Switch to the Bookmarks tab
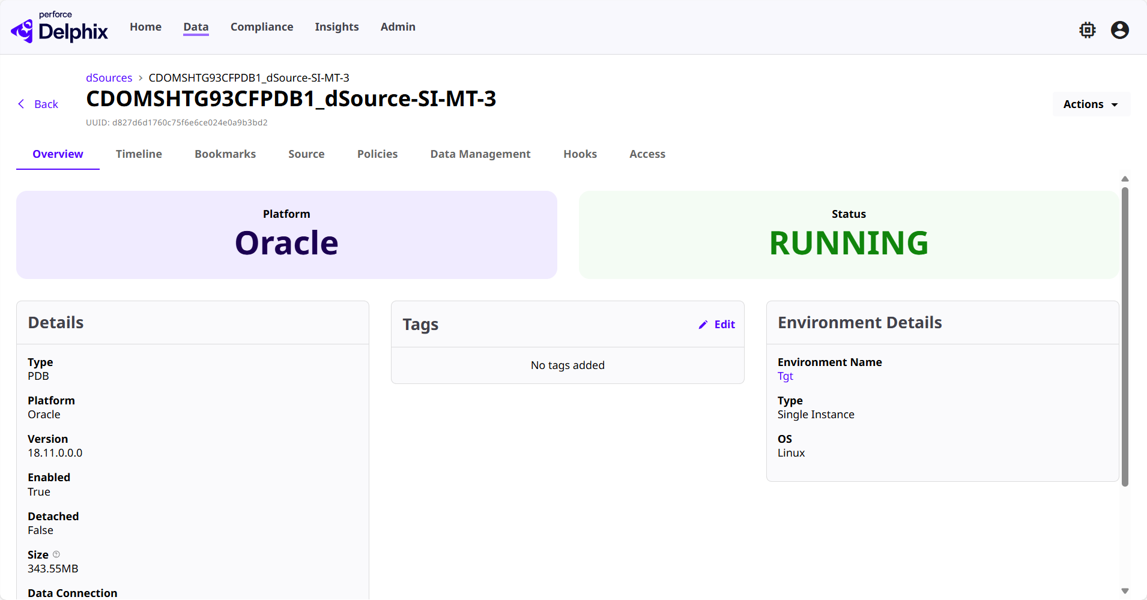Screen dimensions: 1147x600 225,154
